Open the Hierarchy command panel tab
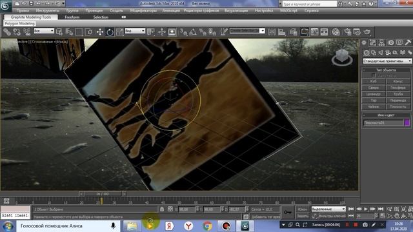This screenshot has width=413, height=232. point(381,43)
